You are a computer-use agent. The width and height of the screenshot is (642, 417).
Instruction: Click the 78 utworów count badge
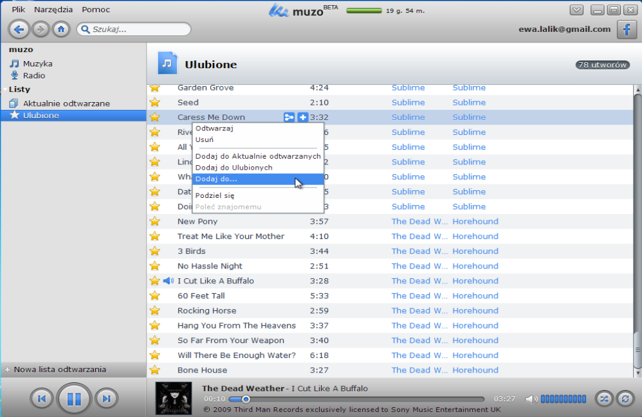[x=602, y=65]
